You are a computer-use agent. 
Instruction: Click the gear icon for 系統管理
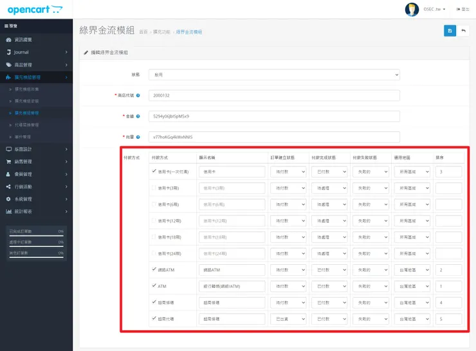point(8,199)
